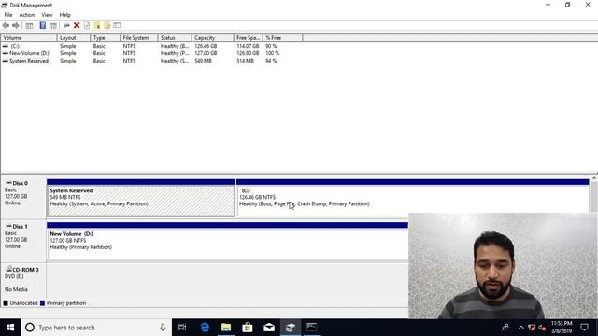Click the rightmost window-layout toolbar icon
Viewport: 598px width, 336px height.
tap(117, 25)
